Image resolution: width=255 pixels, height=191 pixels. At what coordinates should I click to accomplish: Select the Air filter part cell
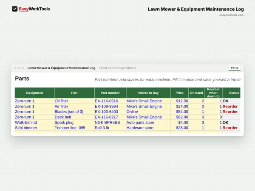[74, 107]
